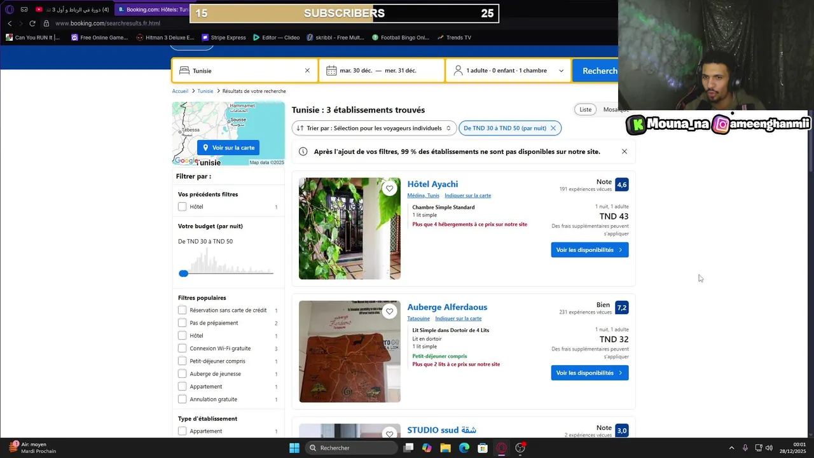Image resolution: width=814 pixels, height=458 pixels.
Task: Open the STUDIO ssud listing link
Action: click(442, 430)
